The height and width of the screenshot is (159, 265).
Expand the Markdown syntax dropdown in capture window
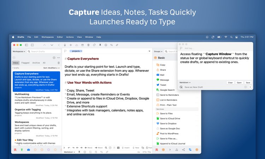point(185,82)
